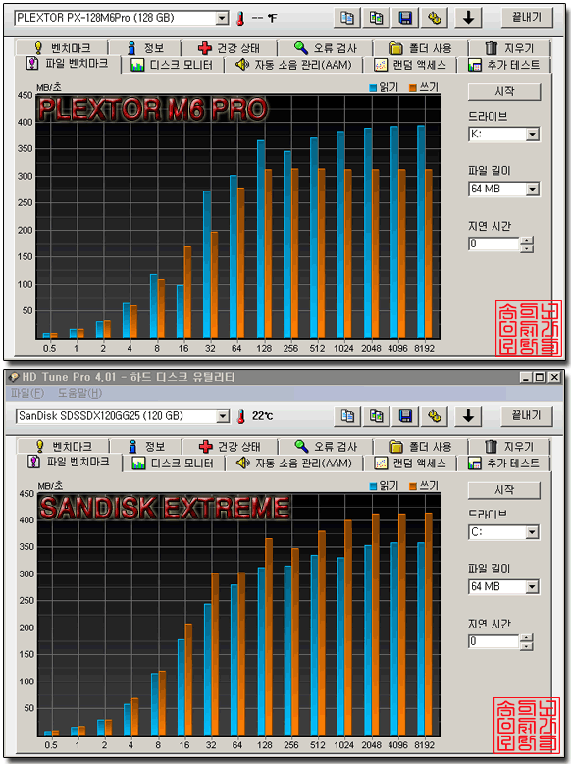571x764 pixels.
Task: Click down-arrow tray icon in SanDisk window
Action: (x=468, y=416)
